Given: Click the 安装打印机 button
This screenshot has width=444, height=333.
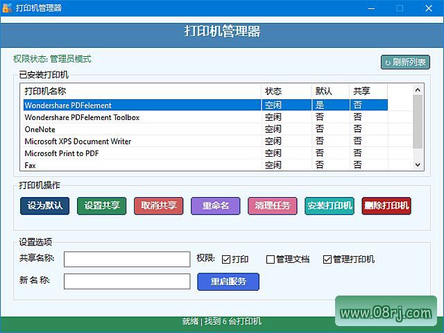Looking at the screenshot, I should (330, 205).
